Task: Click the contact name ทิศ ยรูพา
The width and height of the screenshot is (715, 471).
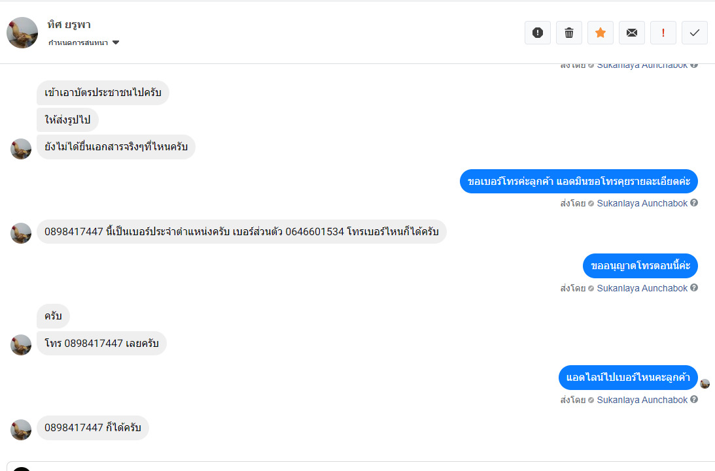Action: click(x=69, y=25)
